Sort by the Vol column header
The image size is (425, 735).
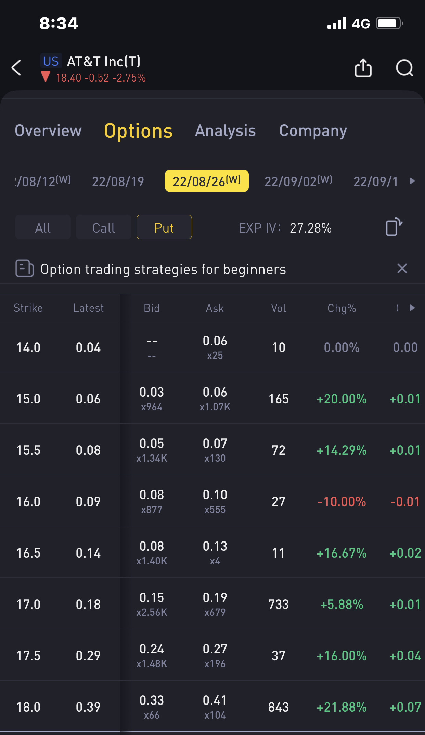(x=279, y=308)
